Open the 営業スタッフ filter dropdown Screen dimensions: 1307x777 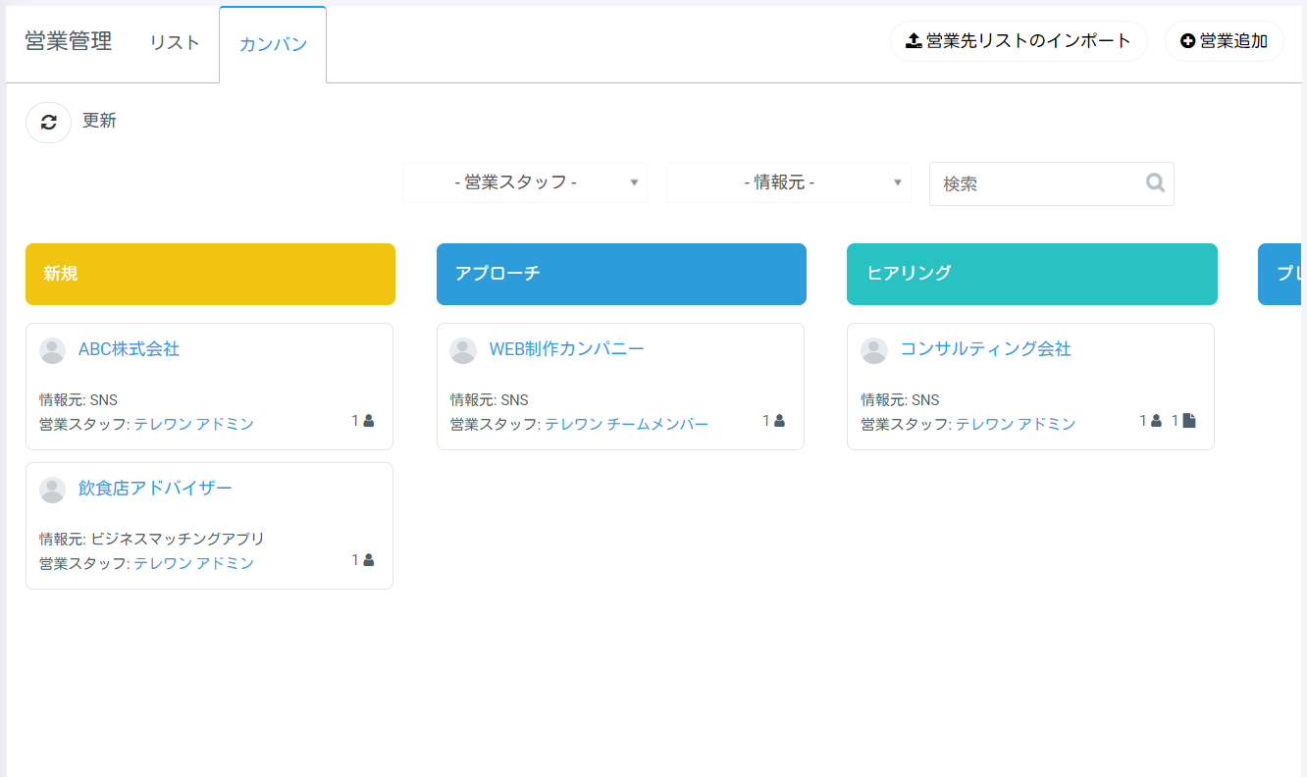click(x=525, y=182)
